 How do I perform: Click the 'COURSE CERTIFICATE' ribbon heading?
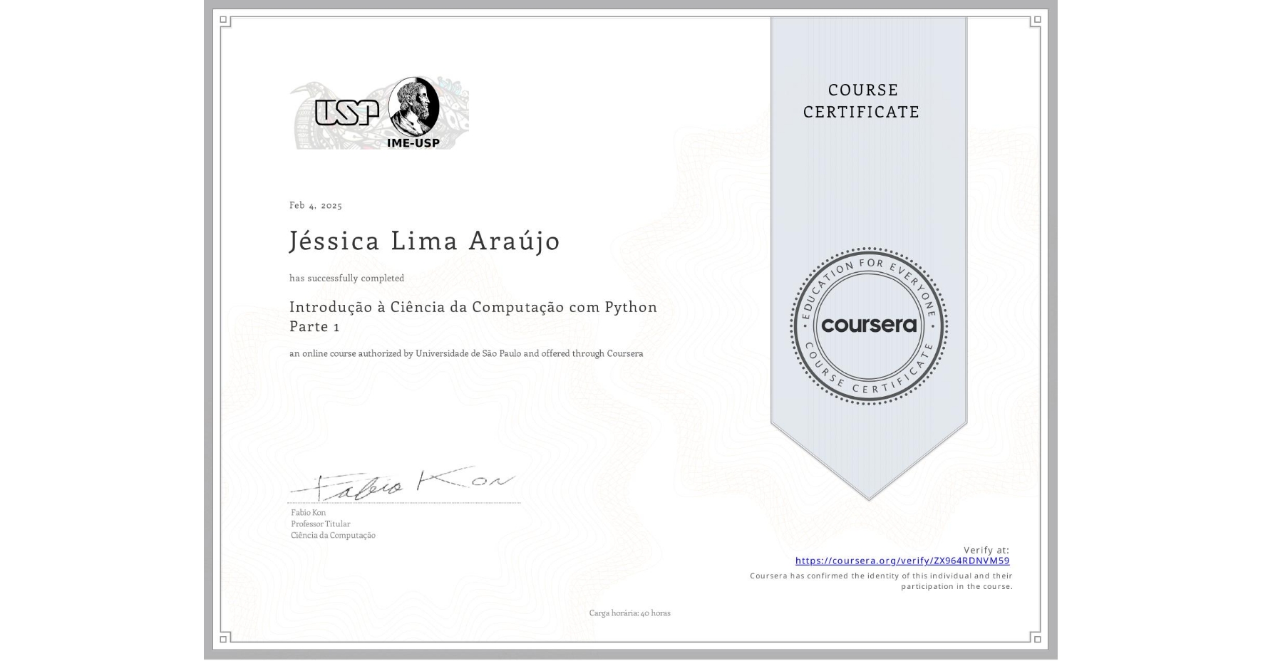click(862, 101)
